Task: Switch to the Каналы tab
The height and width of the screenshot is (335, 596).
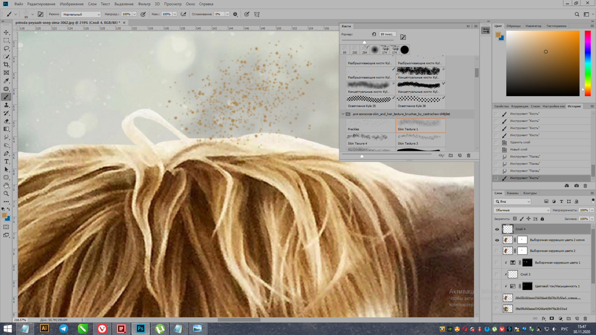Action: coord(513,193)
